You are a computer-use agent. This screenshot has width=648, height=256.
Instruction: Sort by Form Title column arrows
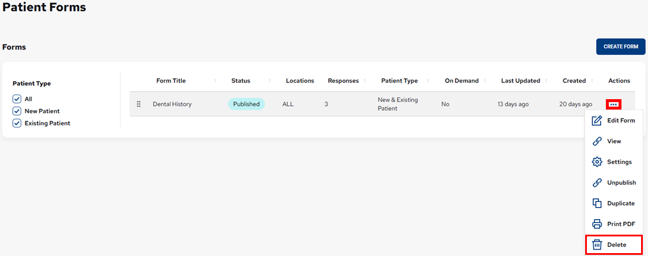click(215, 81)
